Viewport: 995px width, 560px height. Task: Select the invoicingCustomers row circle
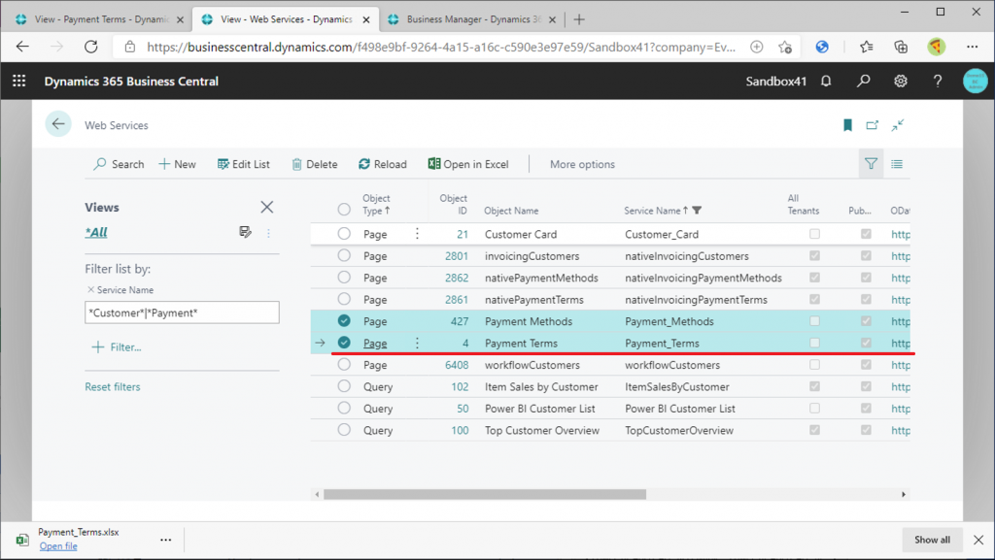(x=344, y=255)
